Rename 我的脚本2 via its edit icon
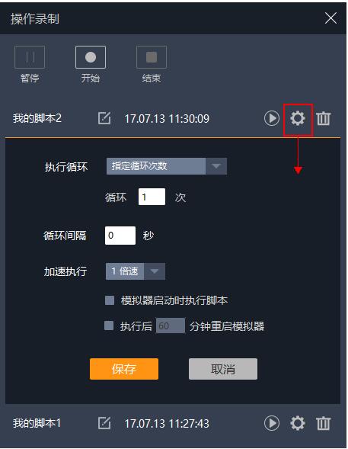The image size is (348, 449). [x=104, y=118]
